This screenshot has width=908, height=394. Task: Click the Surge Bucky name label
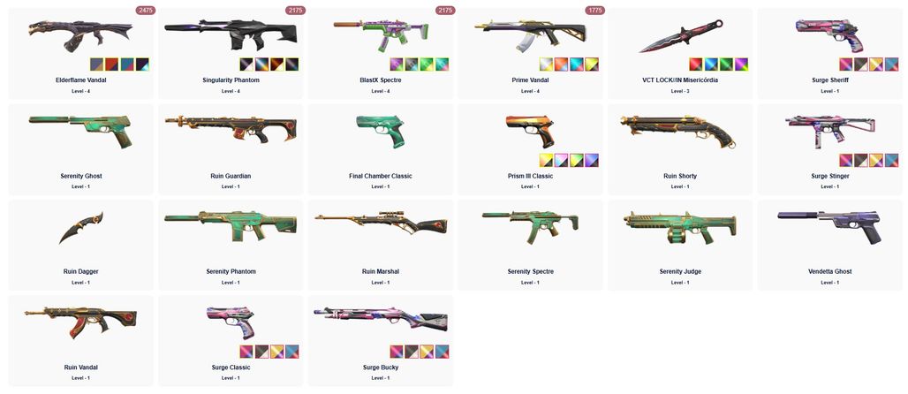[x=381, y=367]
